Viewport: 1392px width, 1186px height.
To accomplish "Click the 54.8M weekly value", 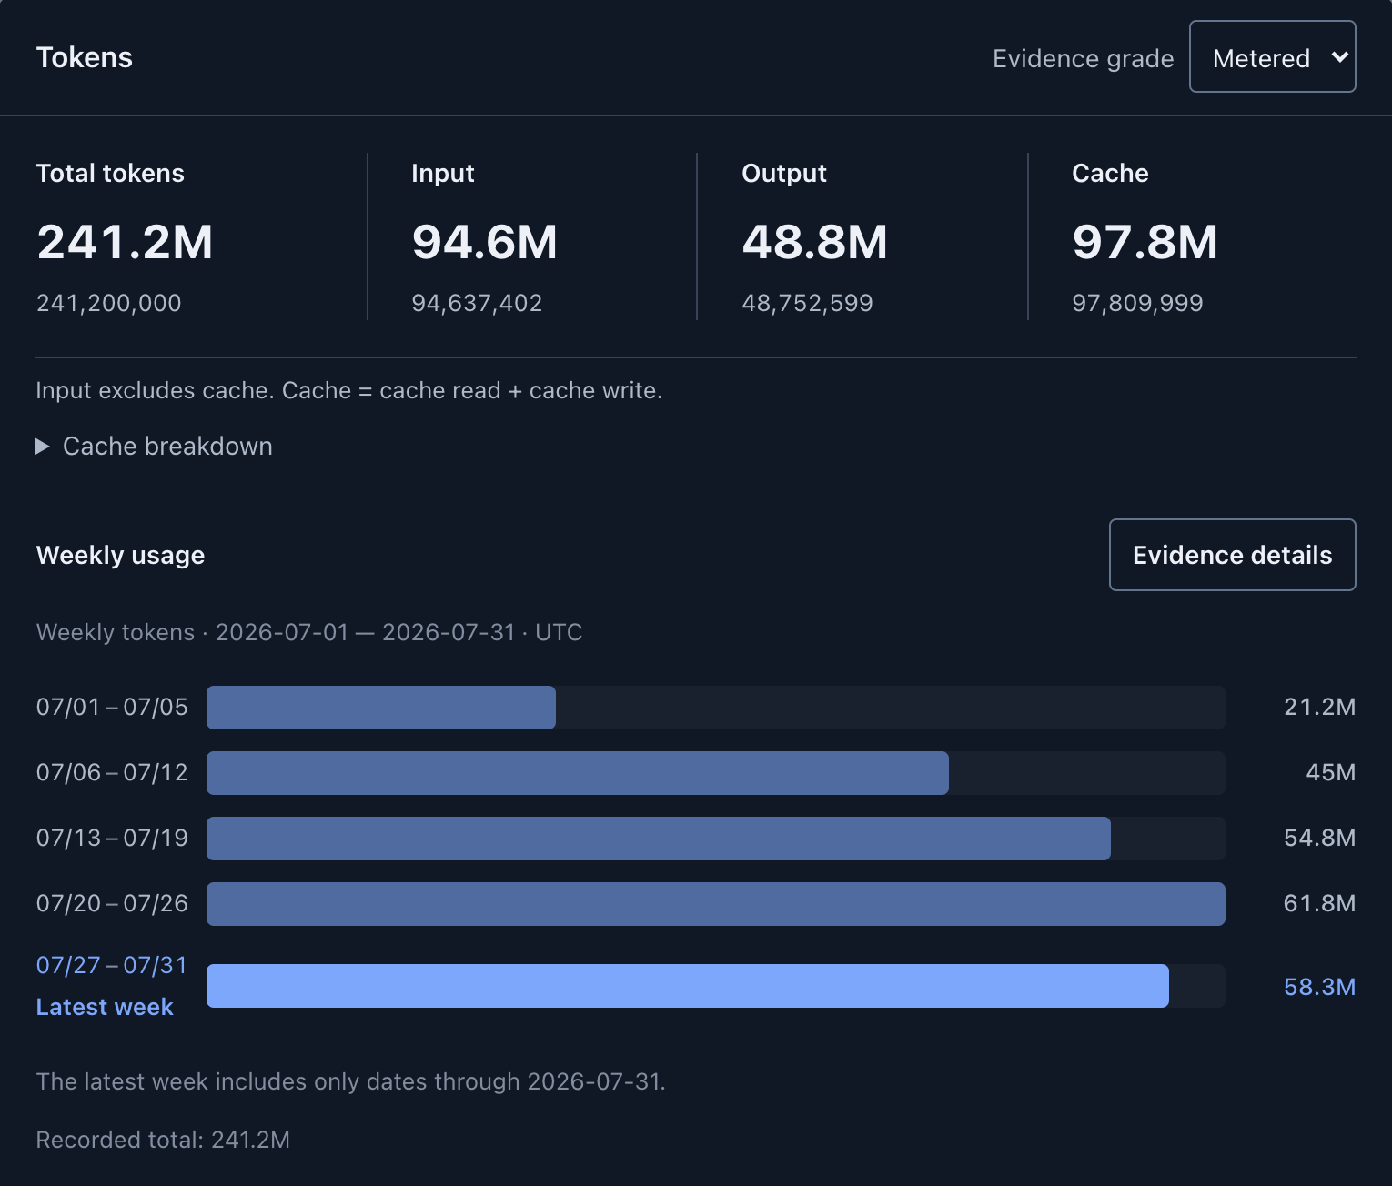I will (1319, 838).
